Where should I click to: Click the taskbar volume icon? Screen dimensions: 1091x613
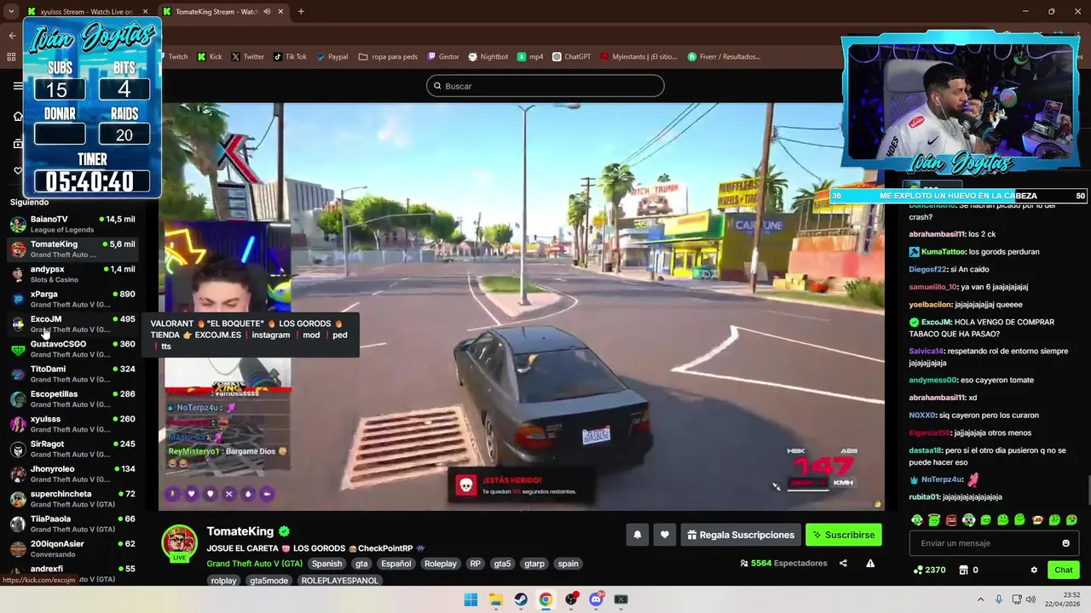click(1030, 599)
